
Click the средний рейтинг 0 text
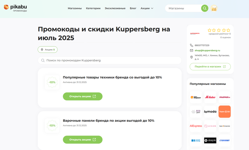click(220, 34)
